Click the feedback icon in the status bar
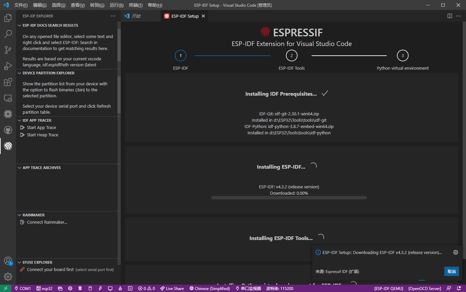Screen dimensions: 466x292 click(449, 288)
